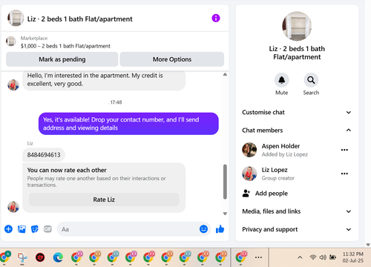Screen dimensions: 371x267
Task: Show hidden system tray icons chevron
Action: point(300,257)
